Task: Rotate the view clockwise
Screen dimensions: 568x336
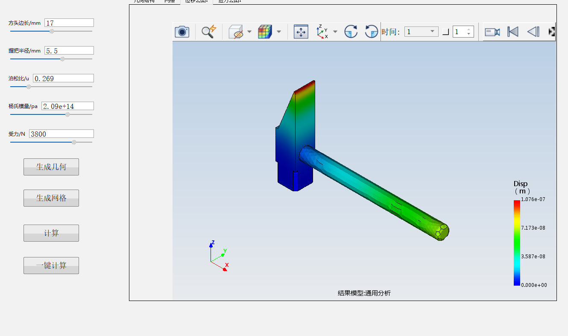Action: tap(351, 32)
